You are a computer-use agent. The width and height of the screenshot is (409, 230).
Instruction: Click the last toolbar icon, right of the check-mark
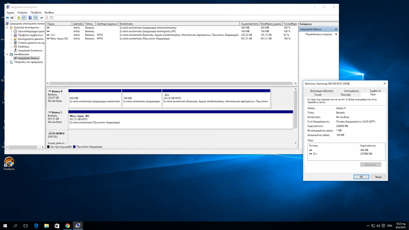(x=51, y=18)
